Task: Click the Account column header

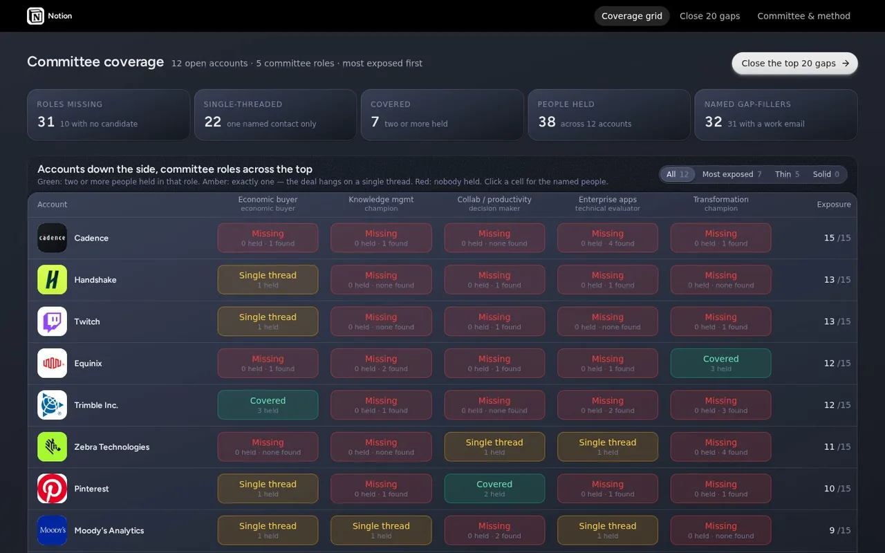Action: [53, 204]
